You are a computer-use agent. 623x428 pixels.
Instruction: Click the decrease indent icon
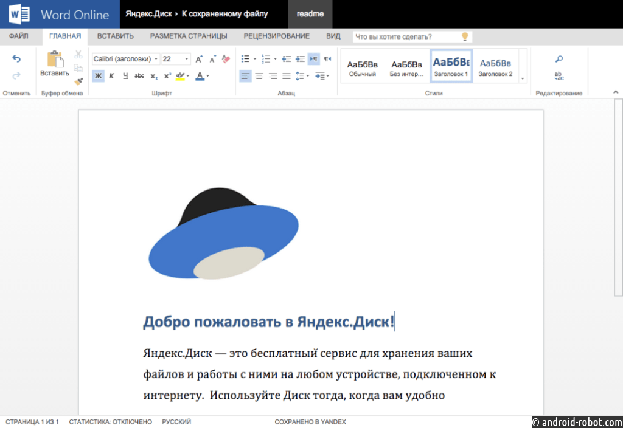pos(287,59)
